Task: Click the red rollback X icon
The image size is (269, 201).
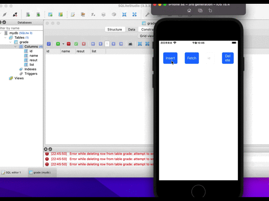Action: click(84, 44)
